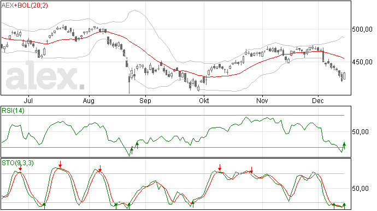Click the AEX ticker label
This screenshot has height=211, width=377.
point(8,5)
